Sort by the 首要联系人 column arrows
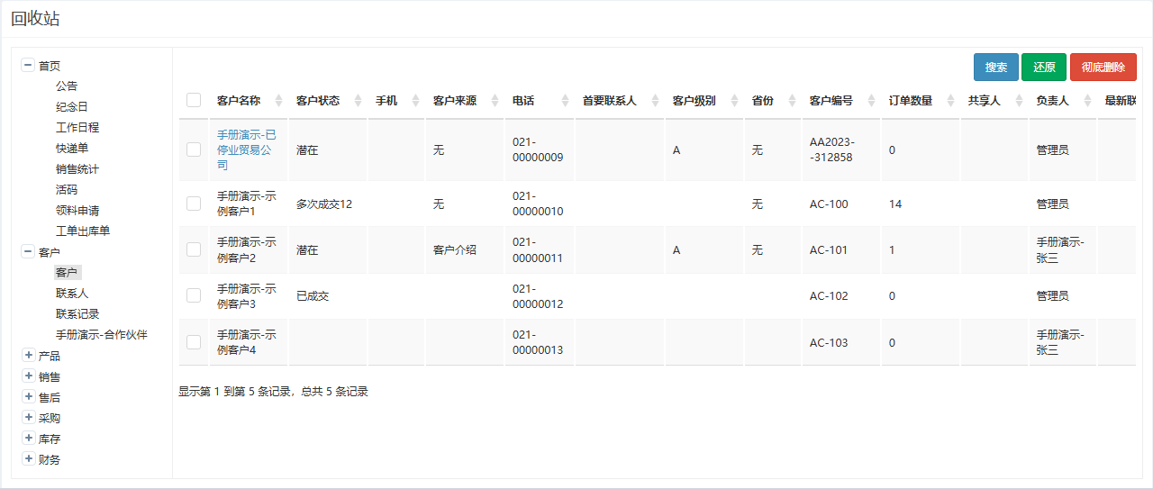 pos(655,101)
